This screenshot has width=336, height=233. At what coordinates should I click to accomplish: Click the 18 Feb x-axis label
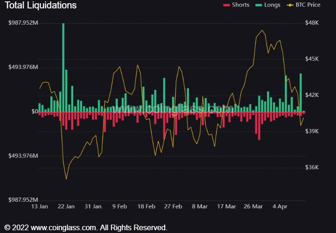146,206
